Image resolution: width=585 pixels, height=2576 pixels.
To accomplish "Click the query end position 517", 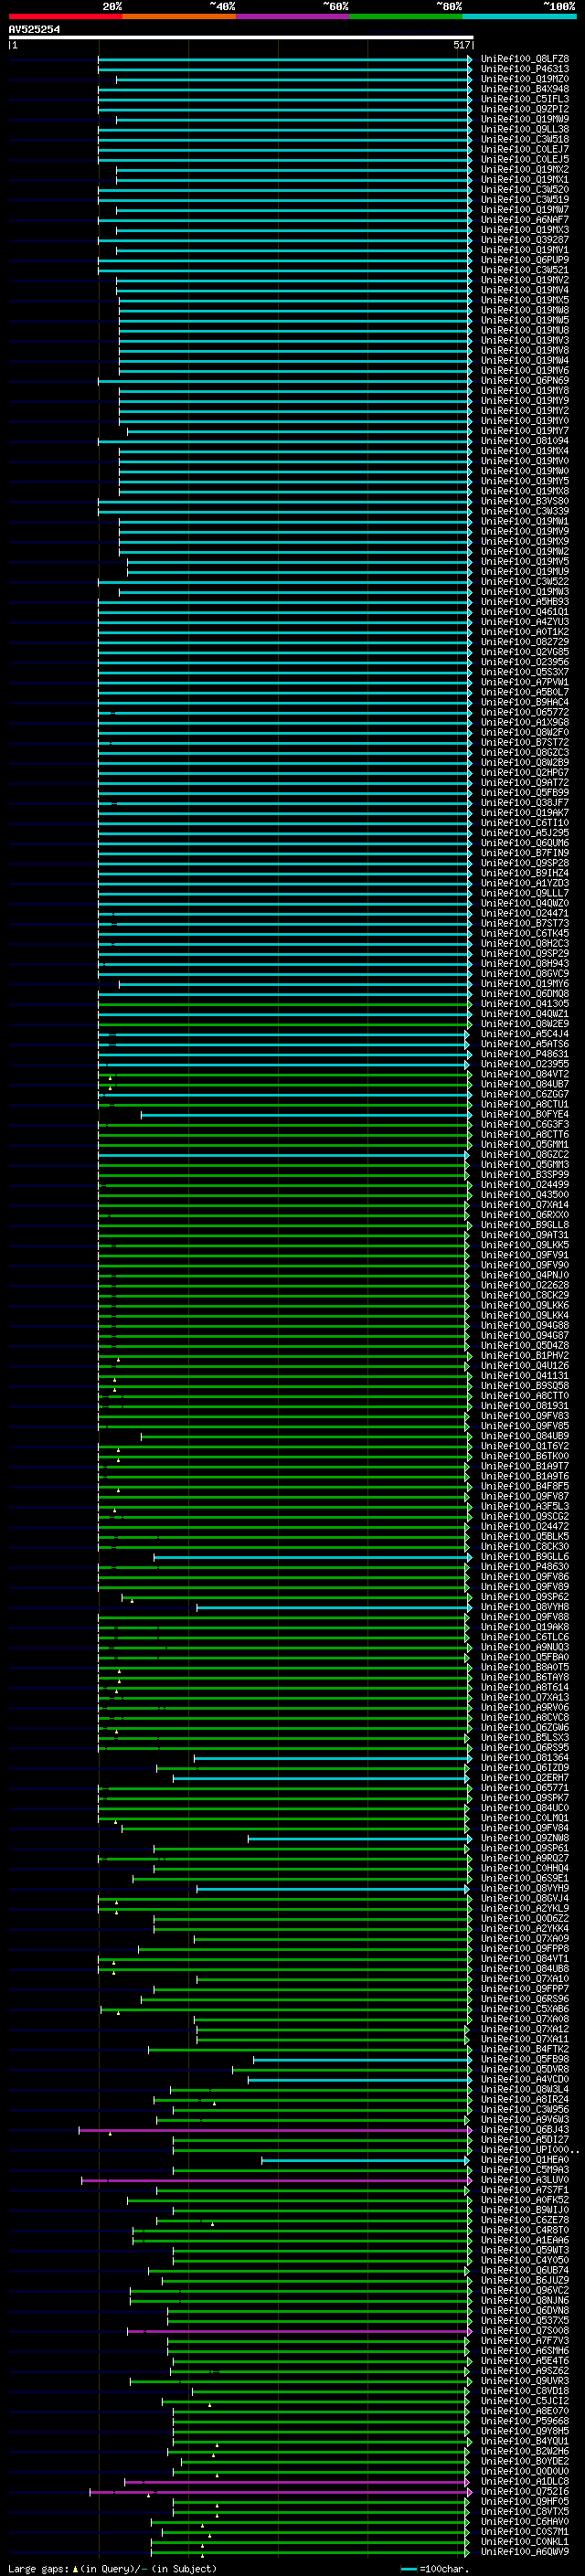I will [461, 45].
